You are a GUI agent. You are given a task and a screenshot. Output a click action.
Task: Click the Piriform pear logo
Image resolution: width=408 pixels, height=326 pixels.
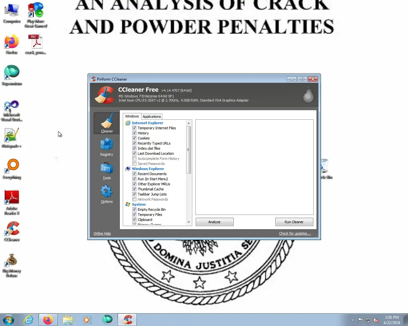[308, 95]
